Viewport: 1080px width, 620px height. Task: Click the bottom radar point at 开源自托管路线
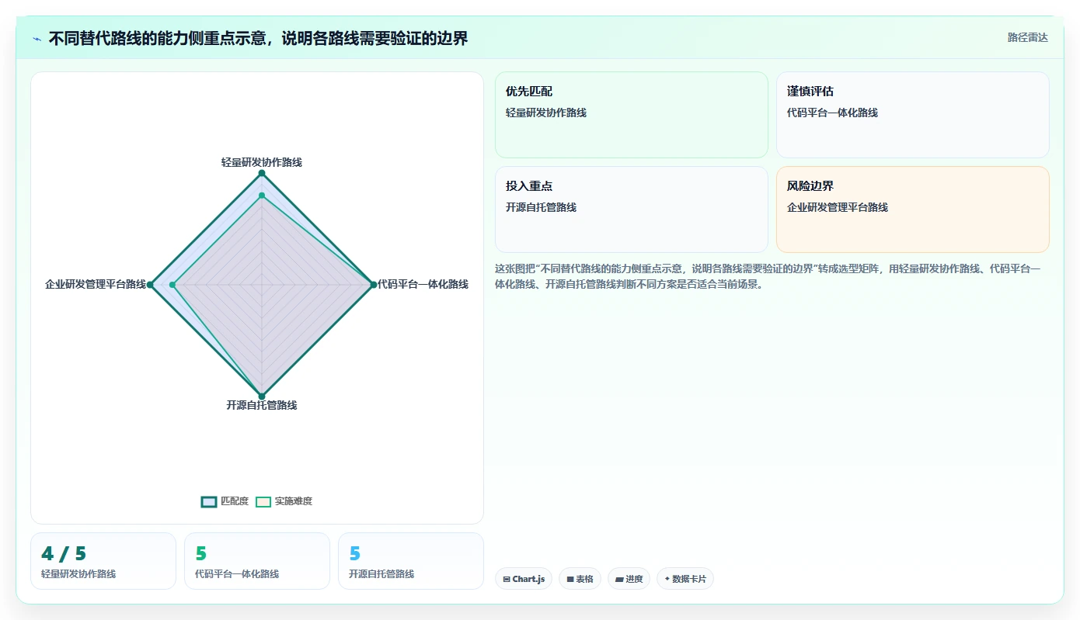click(x=262, y=397)
